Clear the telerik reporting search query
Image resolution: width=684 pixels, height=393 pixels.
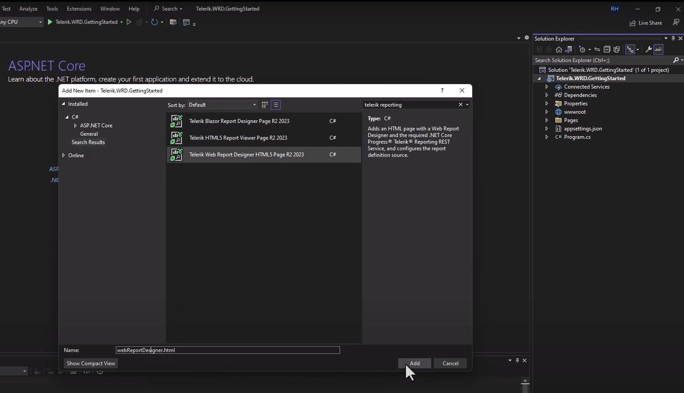pos(460,105)
